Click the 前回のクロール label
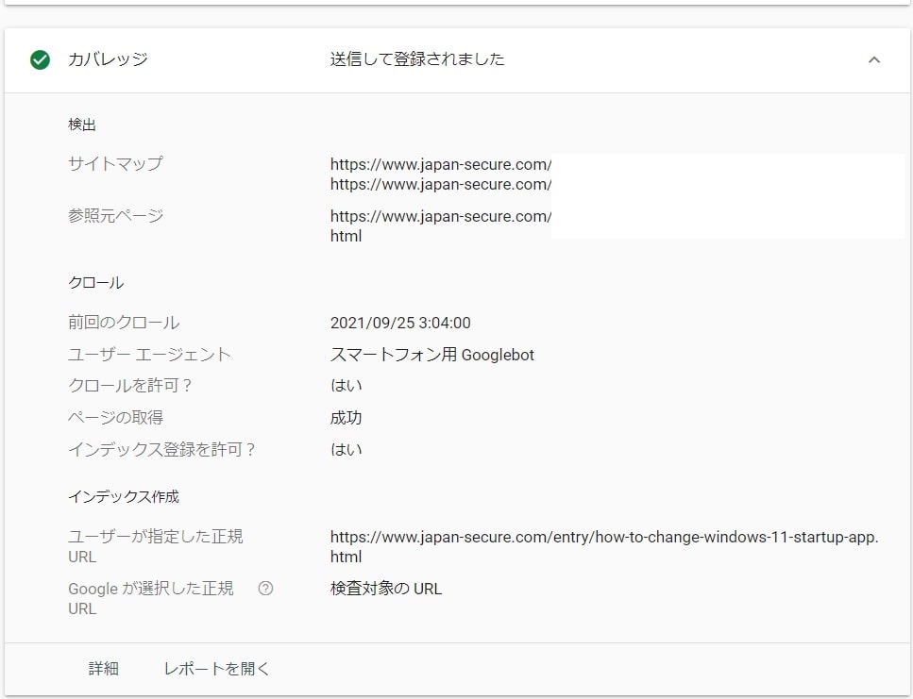This screenshot has width=913, height=699. click(124, 323)
